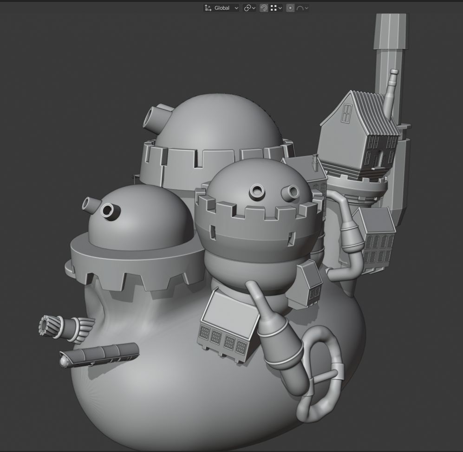
Task: Open the snapping options dropdown
Action: [276, 8]
